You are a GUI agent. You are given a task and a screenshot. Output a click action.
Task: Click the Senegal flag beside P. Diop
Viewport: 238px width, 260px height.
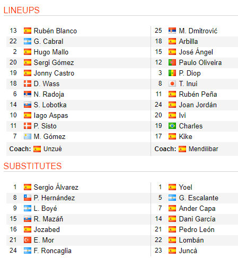tap(172, 73)
